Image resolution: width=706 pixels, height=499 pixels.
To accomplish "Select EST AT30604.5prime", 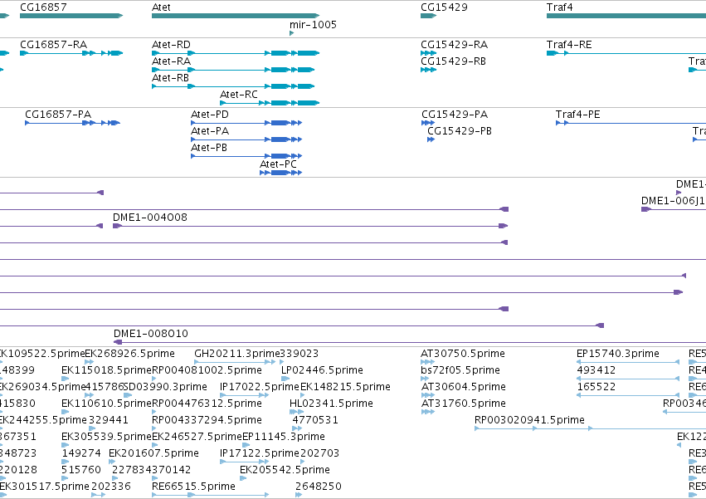I will (x=428, y=395).
